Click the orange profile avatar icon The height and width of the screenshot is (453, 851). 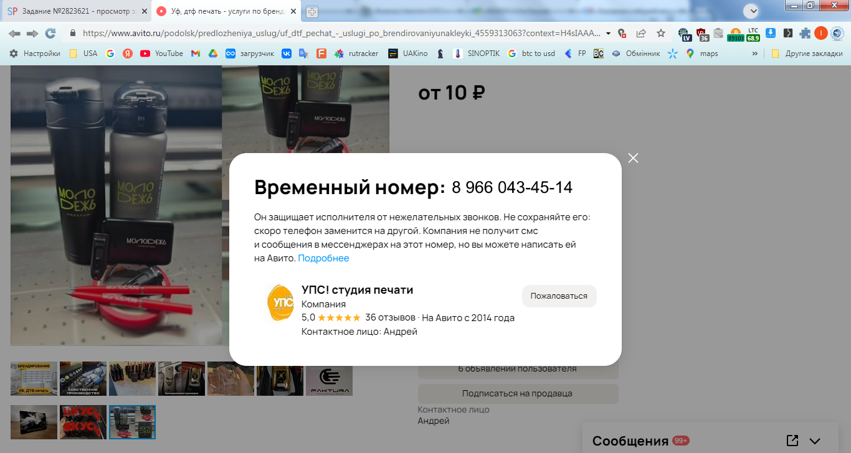[x=821, y=33]
